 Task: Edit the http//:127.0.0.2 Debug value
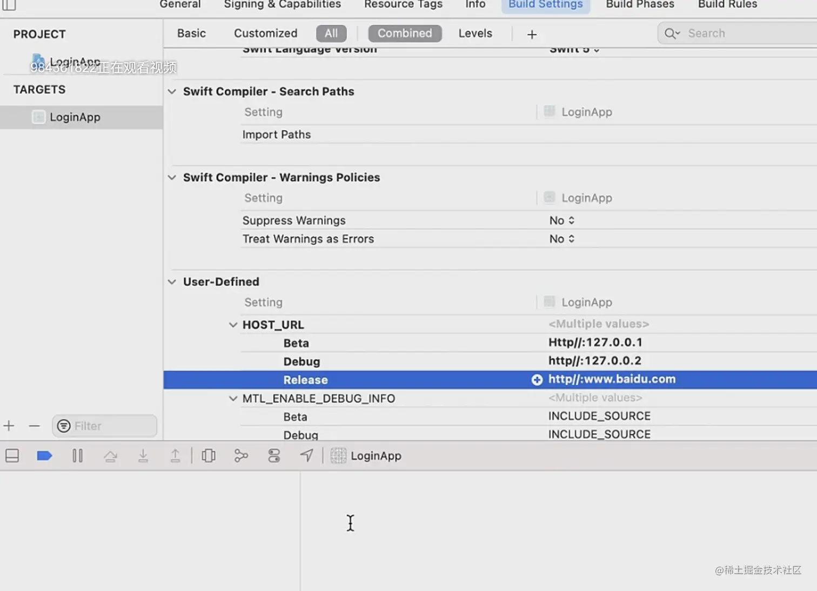pos(594,361)
